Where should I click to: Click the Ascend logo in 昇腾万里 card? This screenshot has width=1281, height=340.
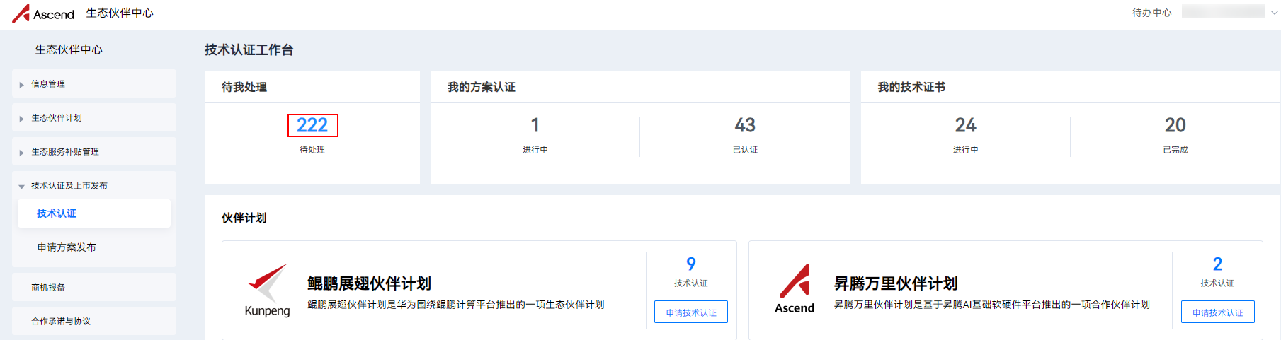coord(795,289)
